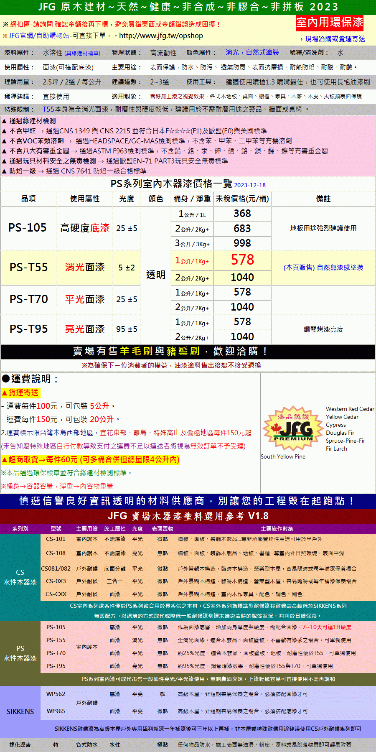
Task: Select the blue (具綠建材標章) text
Action: [x=82, y=53]
